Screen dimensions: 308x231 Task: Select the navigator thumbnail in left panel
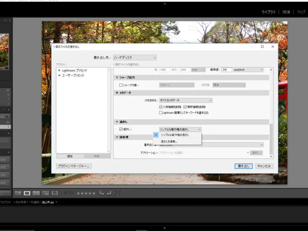(x=4, y=51)
